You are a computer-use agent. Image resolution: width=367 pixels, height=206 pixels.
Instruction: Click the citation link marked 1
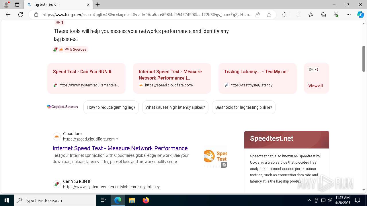click(x=60, y=22)
